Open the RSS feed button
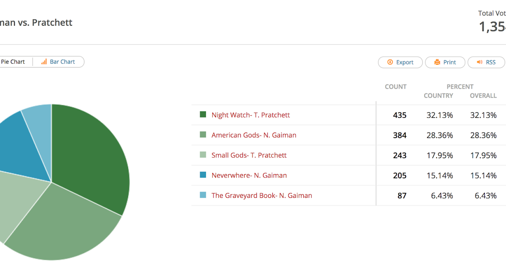 (x=486, y=62)
